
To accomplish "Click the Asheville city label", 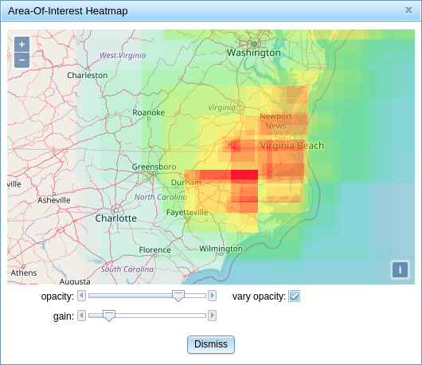I will pos(54,200).
